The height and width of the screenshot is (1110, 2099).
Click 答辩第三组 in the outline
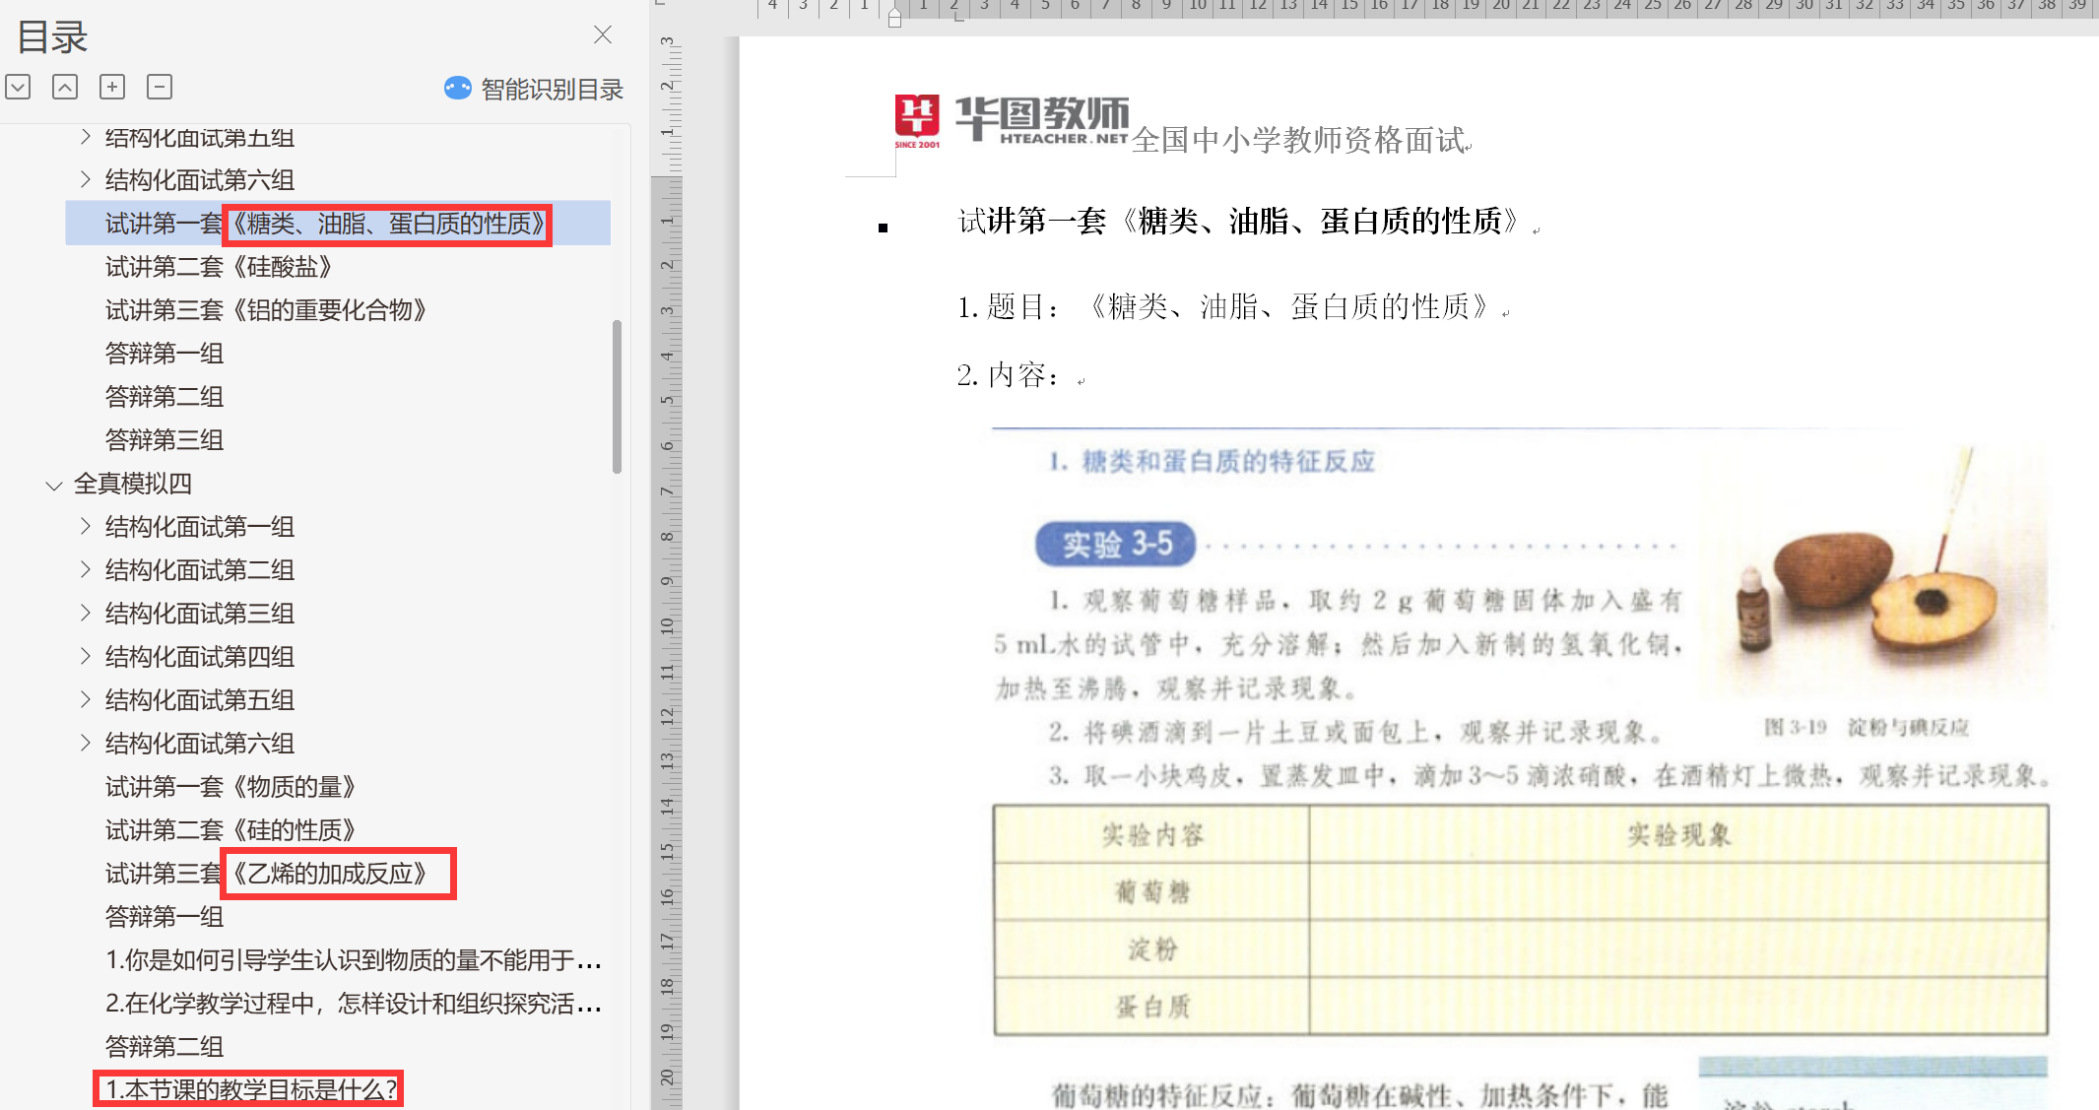point(164,440)
